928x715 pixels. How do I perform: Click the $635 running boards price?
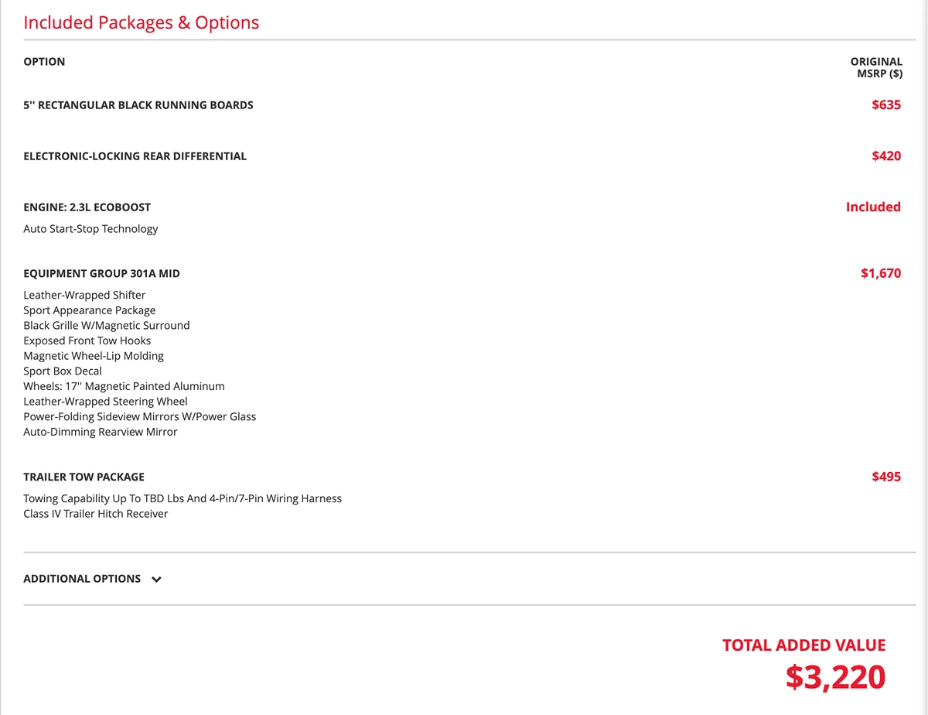tap(886, 105)
